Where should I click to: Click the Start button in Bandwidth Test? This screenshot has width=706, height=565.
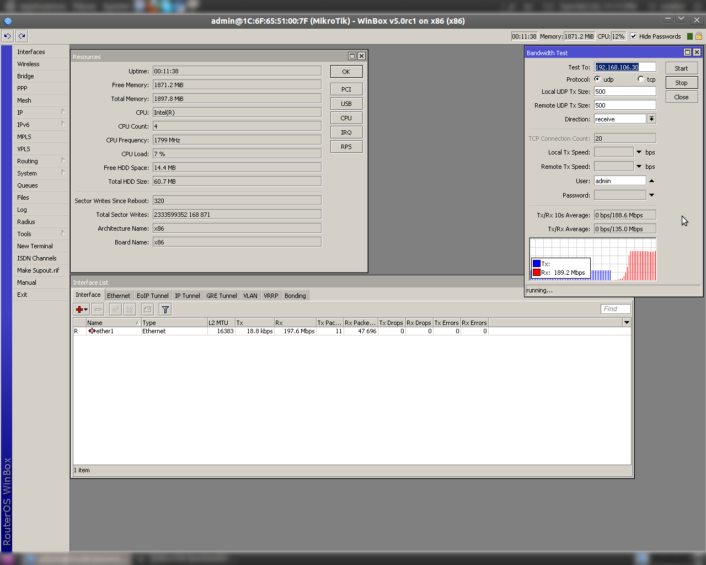[681, 68]
